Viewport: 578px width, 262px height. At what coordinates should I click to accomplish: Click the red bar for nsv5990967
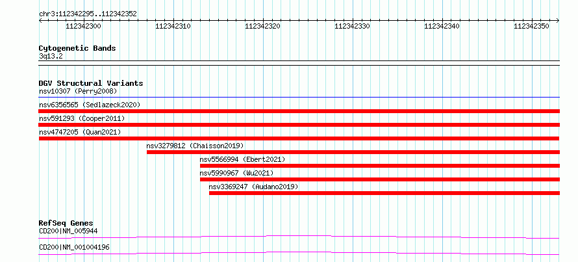click(380, 179)
